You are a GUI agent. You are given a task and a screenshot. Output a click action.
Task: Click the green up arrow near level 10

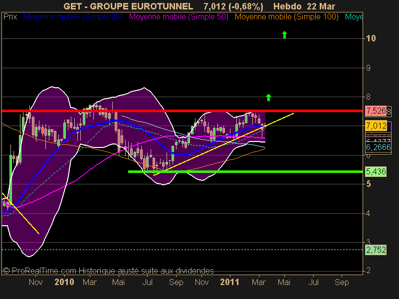click(284, 34)
